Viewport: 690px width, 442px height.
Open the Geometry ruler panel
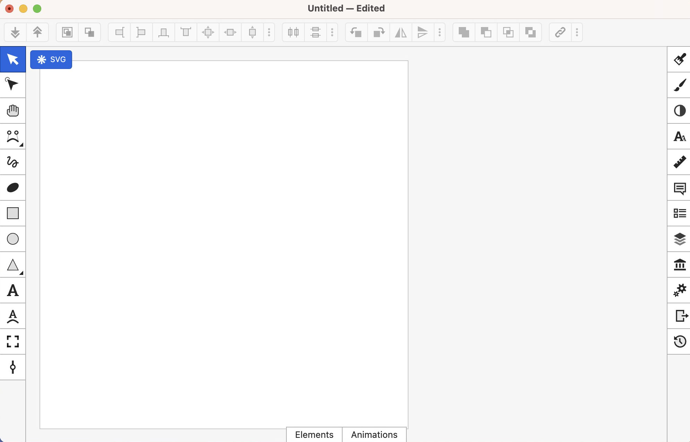pyautogui.click(x=679, y=162)
